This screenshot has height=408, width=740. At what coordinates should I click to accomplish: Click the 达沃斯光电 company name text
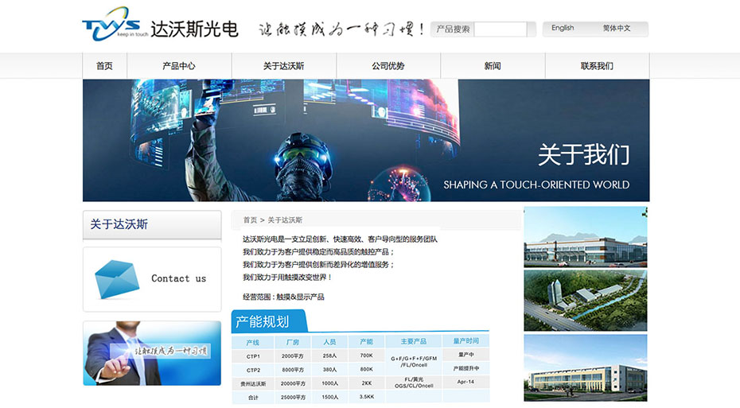(x=194, y=29)
